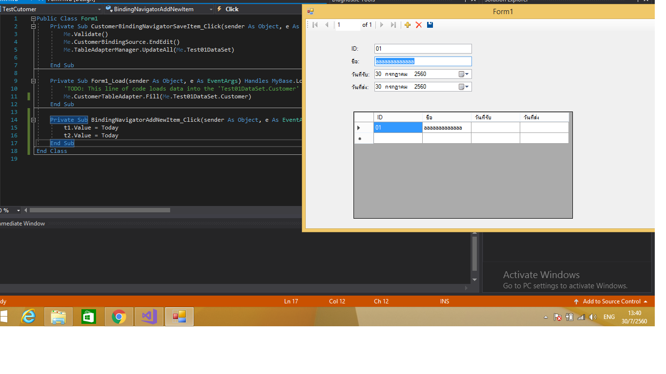Collapse BindingNavigatorAddNewItem_Click sub outline
The width and height of the screenshot is (666, 374).
pyautogui.click(x=33, y=120)
